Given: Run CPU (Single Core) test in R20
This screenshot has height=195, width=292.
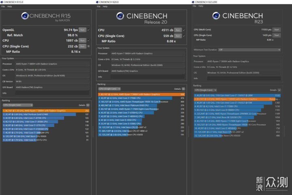Looking at the screenshot, I should click(x=178, y=36).
